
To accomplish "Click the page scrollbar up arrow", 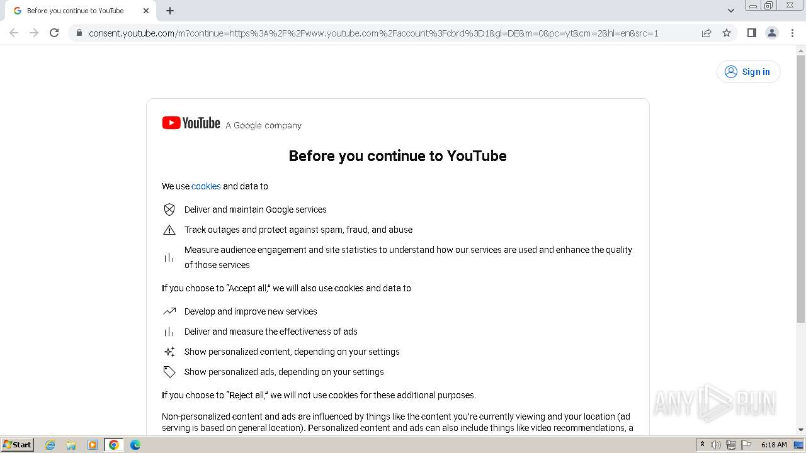I will 800,50.
